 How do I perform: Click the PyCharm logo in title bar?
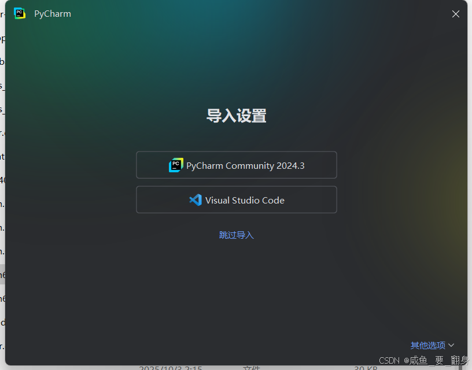pos(20,13)
